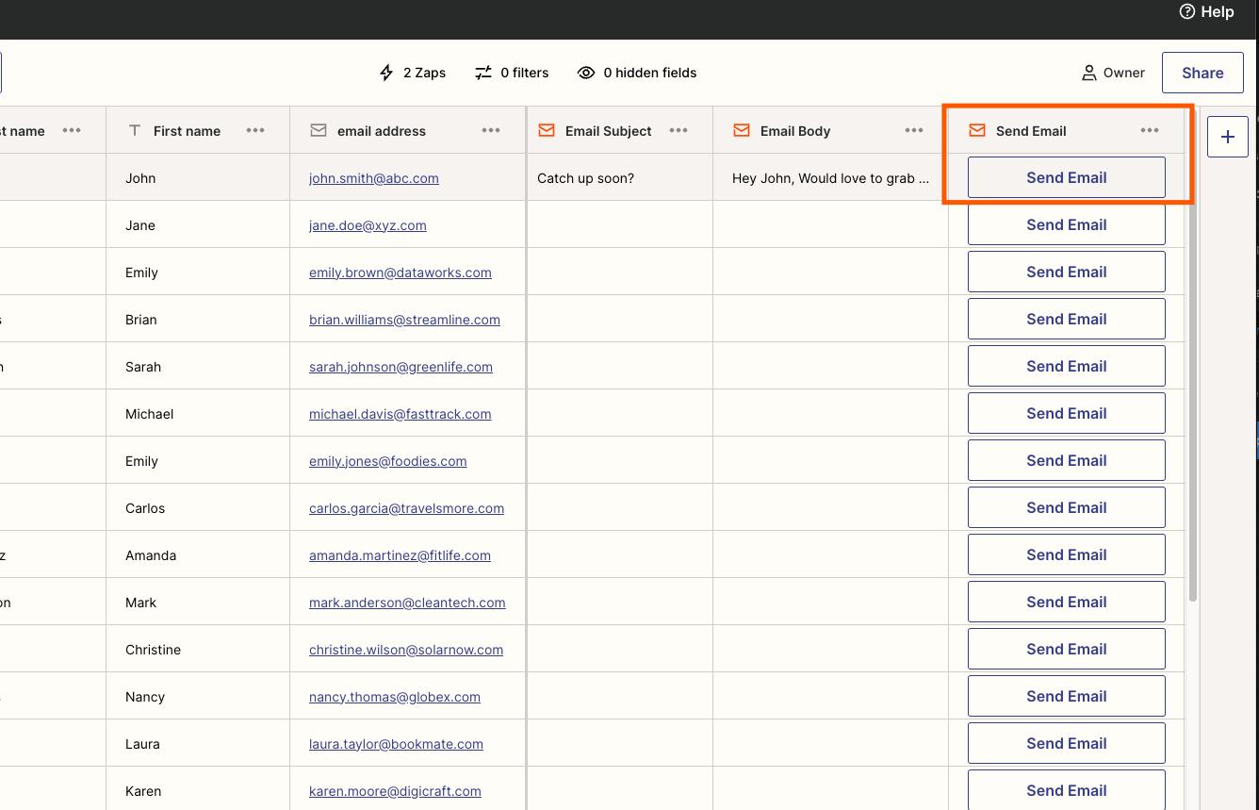Click the Send Email column header envelope icon

coord(975,130)
